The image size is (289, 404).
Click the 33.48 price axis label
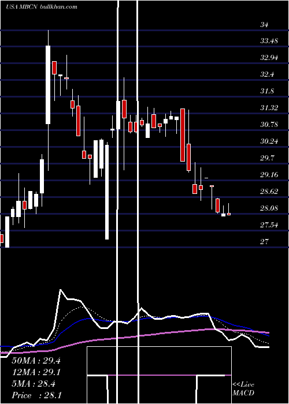tap(269, 41)
